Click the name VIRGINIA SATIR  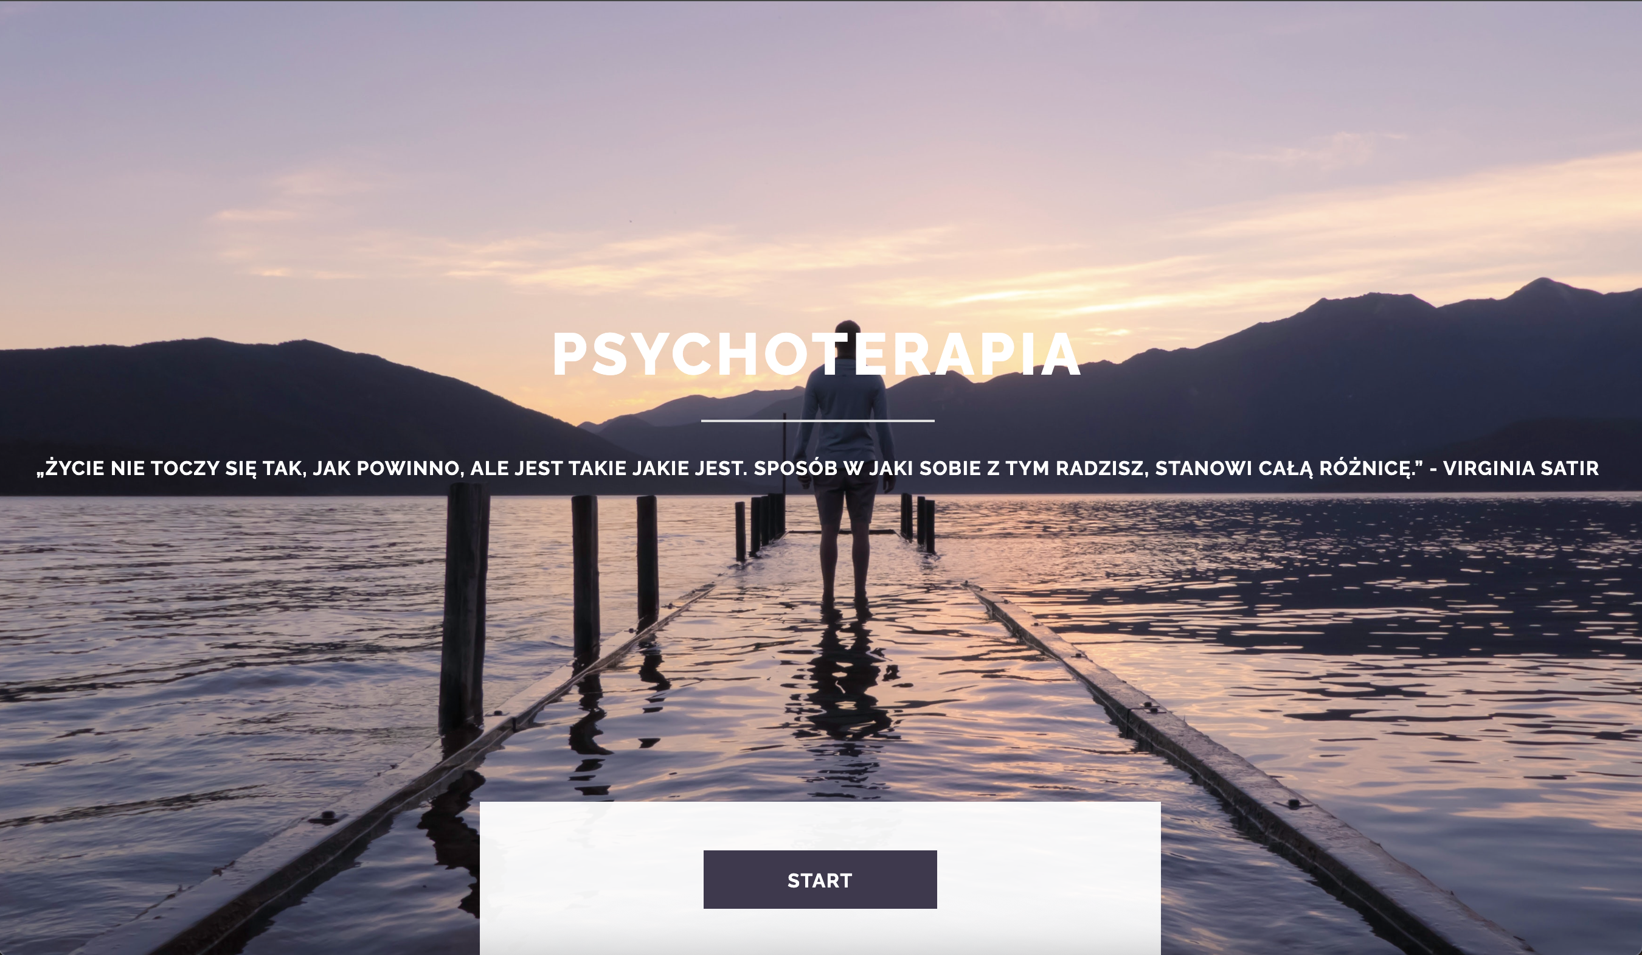click(1521, 468)
